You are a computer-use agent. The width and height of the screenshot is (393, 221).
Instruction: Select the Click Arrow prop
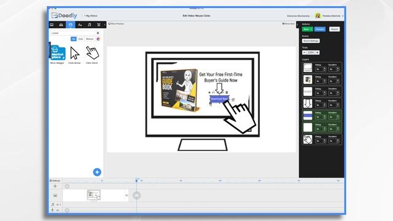click(74, 53)
